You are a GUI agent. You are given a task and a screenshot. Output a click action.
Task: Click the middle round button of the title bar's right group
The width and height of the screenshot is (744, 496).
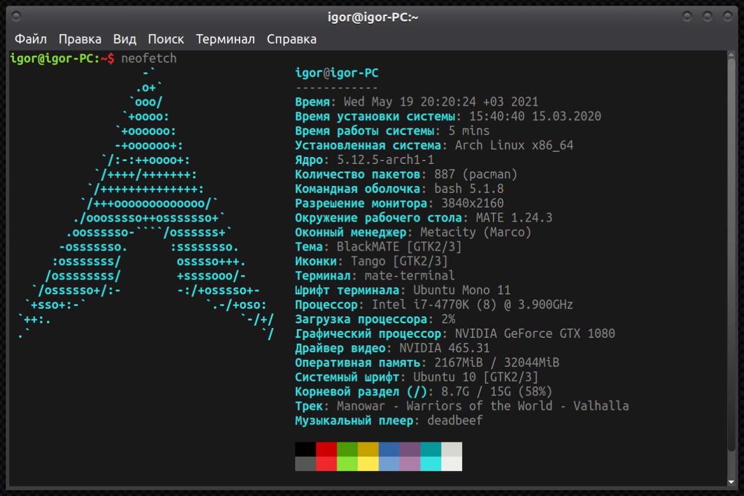click(707, 16)
